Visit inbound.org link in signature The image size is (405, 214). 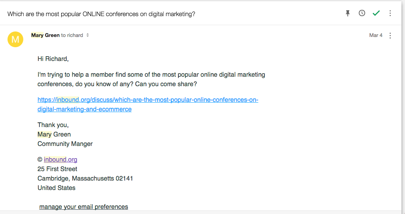[x=60, y=159]
